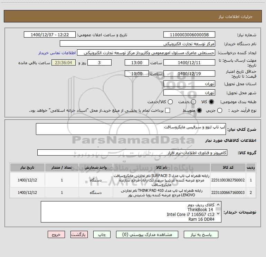This screenshot has width=266, height=257.
Task: Click the Ram 16 DDR4 note line
Action: 201,219
